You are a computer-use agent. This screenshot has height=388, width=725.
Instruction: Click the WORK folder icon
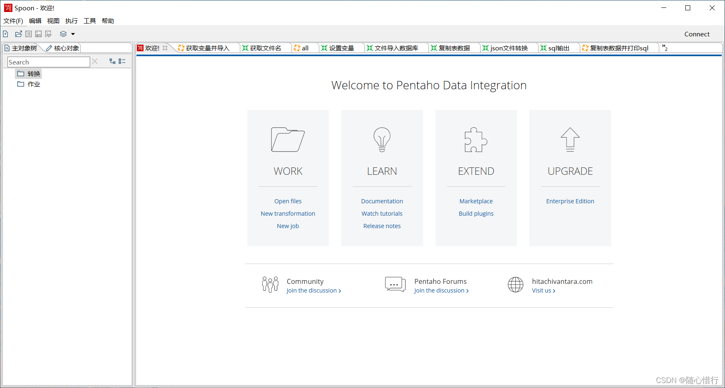point(288,140)
